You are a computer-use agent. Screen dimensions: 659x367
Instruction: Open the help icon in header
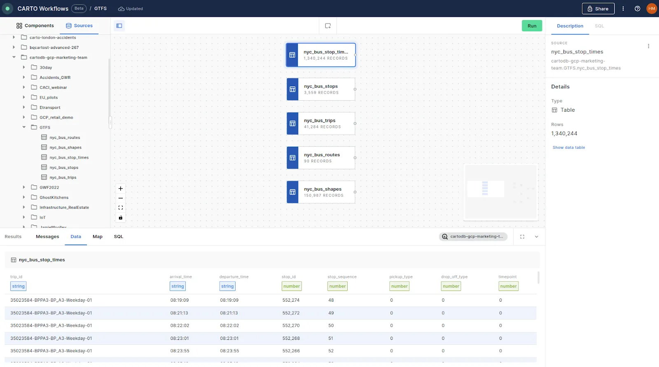point(637,9)
